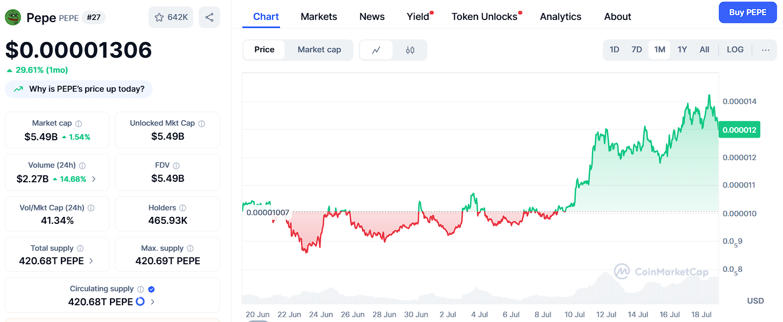The height and width of the screenshot is (322, 783).
Task: Set chart range to 1M
Action: (x=659, y=50)
